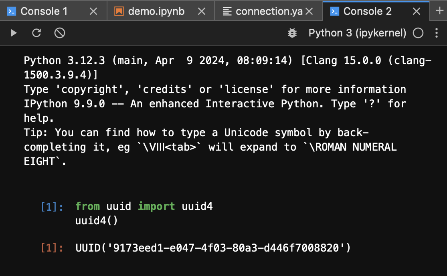447x276 pixels.
Task: Click inside the console code area
Action: point(160,213)
